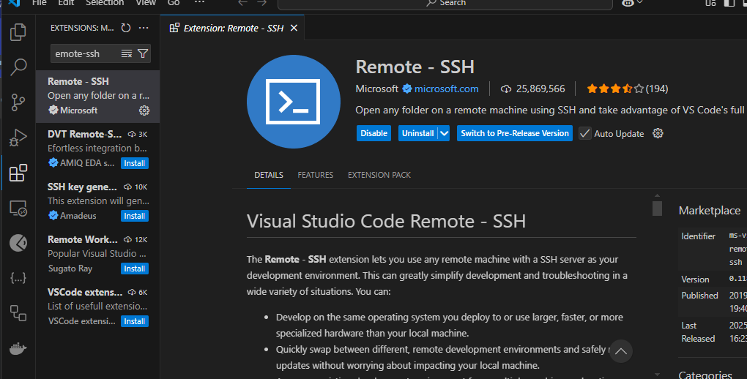
Task: Open manage gear for Remote - SSH list item
Action: (144, 110)
